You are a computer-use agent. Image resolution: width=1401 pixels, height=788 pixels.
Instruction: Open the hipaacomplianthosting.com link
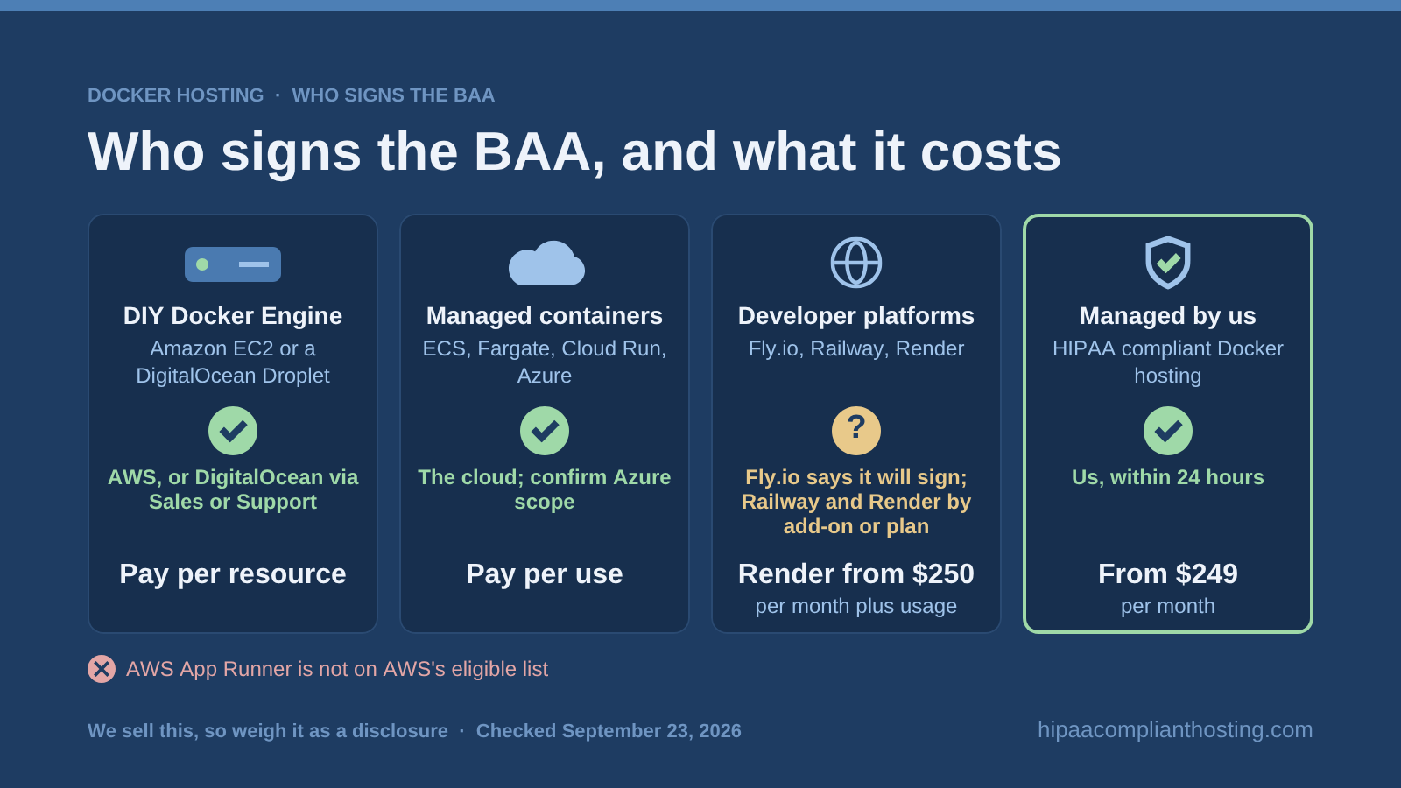1175,729
